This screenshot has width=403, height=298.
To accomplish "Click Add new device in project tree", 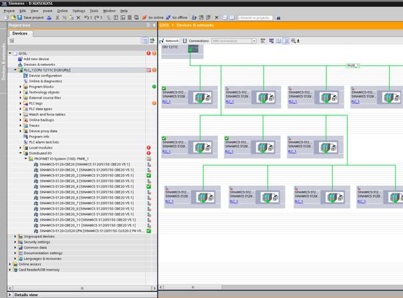I will click(x=36, y=59).
